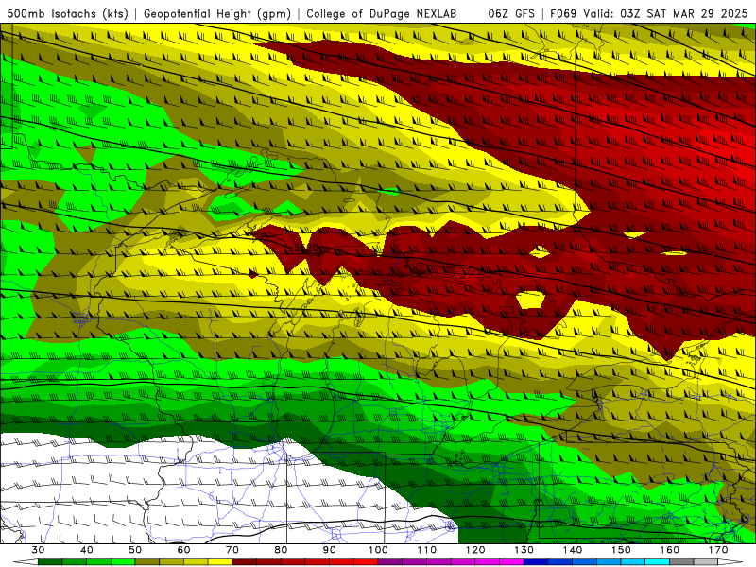Click the cyan legend swatch before 160
The width and height of the screenshot is (756, 567).
click(x=657, y=562)
